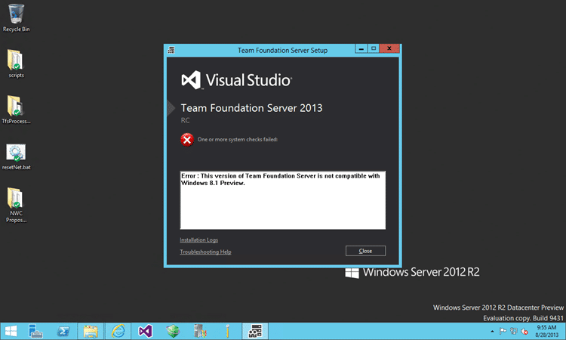Screen dimensions: 566x340
Task: Click the Team Foundation Server Setup title text
Action: click(283, 50)
